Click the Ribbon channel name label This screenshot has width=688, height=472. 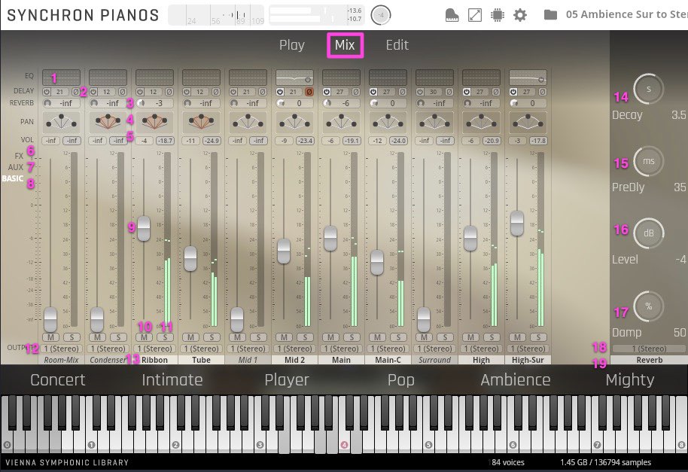pos(154,360)
